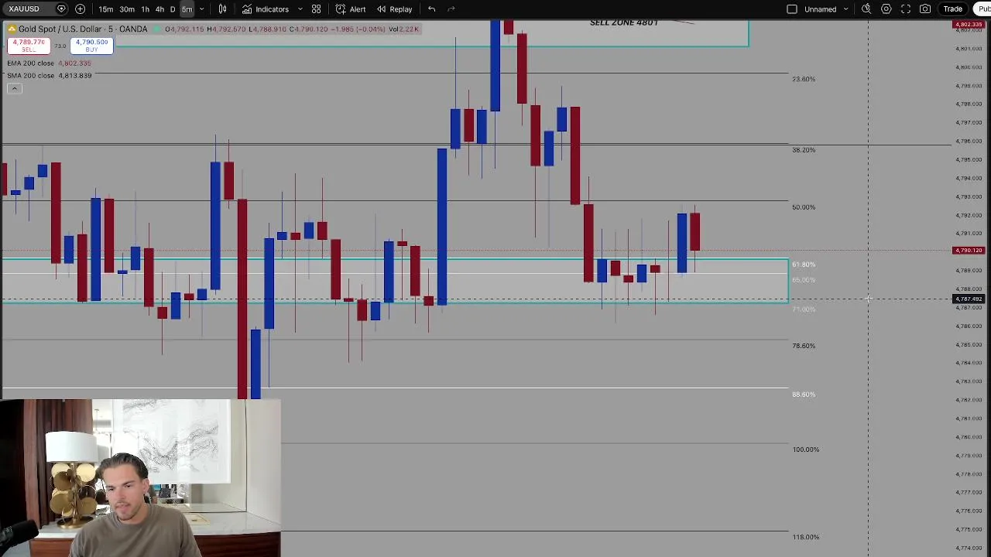Viewport: 991px width, 557px height.
Task: Undo the last chart action
Action: pos(431,9)
